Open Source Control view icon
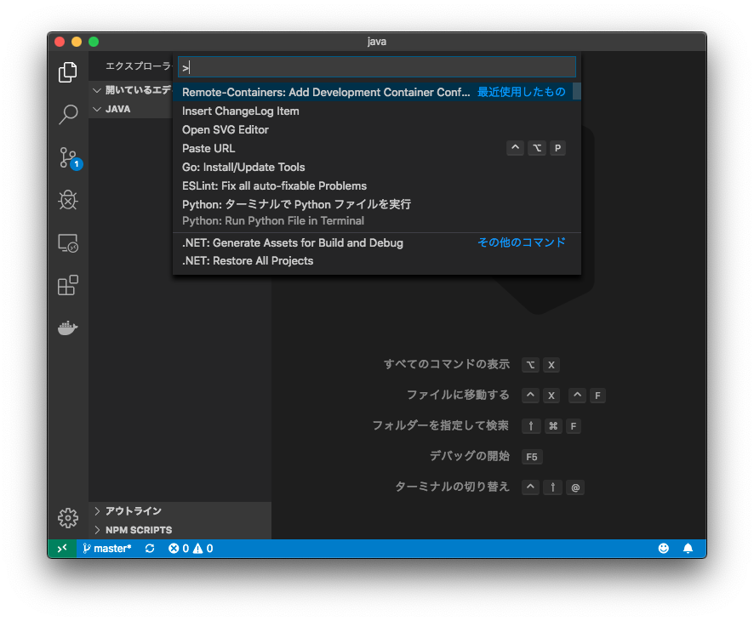Screen dimensions: 754x621 tap(70, 157)
